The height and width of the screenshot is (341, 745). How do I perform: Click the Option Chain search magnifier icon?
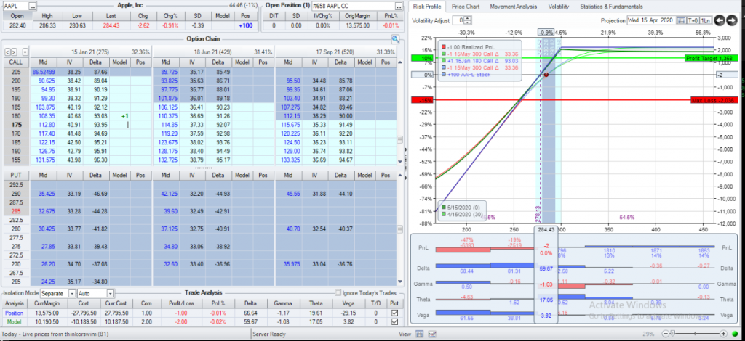[x=394, y=38]
